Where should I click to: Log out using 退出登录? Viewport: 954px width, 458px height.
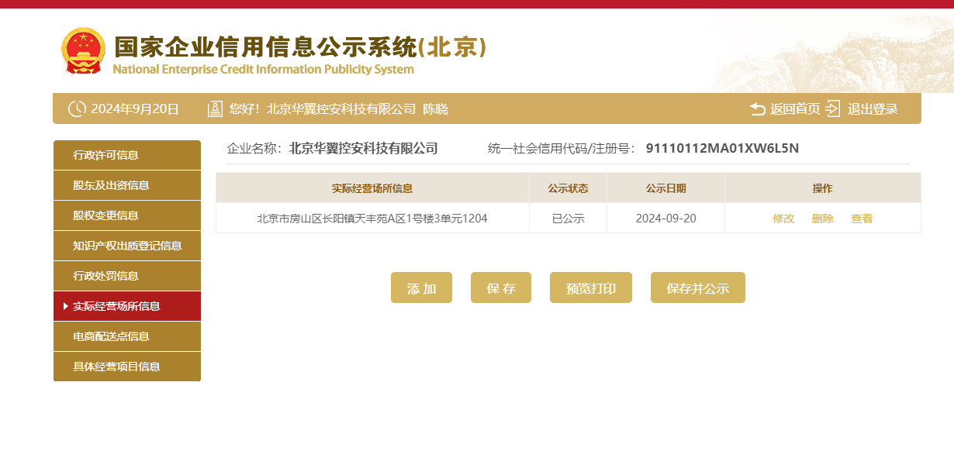pos(873,109)
